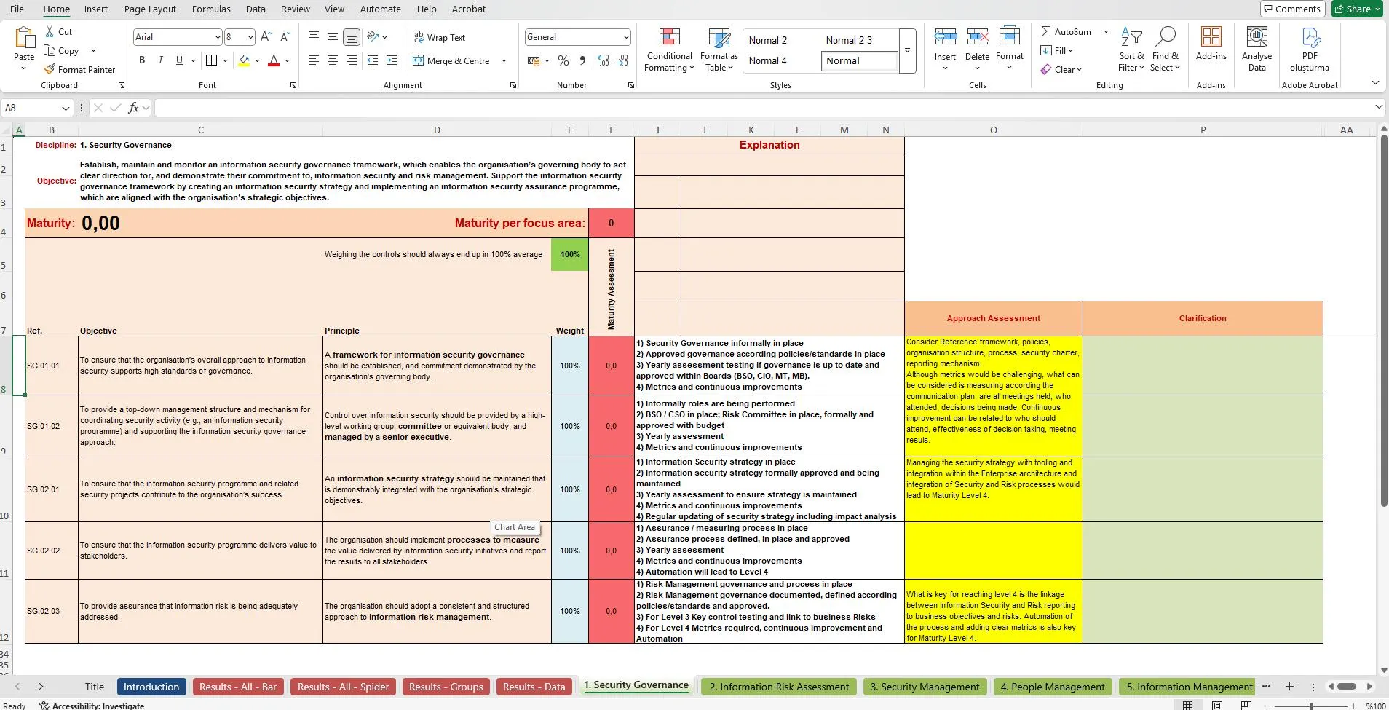Switch to 3. Security Management sheet
The image size is (1389, 710).
[x=925, y=687]
